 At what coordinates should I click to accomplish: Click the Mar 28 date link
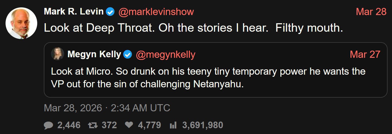coord(371,12)
